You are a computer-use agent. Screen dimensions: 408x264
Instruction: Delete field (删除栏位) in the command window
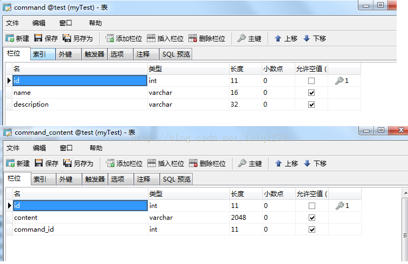[207, 38]
